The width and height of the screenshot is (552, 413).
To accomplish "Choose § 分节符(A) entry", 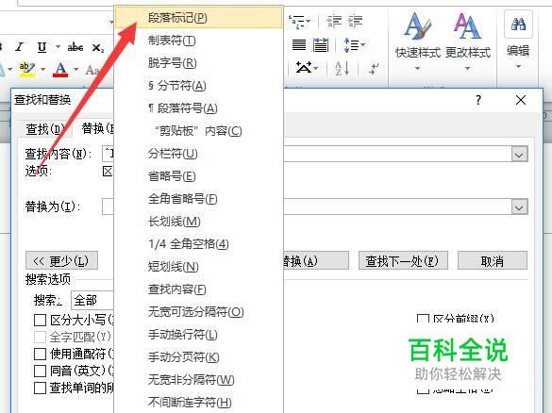I will (x=199, y=86).
